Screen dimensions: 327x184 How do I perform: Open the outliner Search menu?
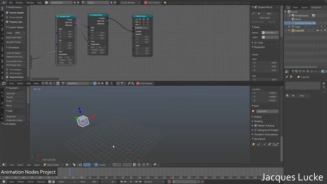pyautogui.click(x=305, y=7)
